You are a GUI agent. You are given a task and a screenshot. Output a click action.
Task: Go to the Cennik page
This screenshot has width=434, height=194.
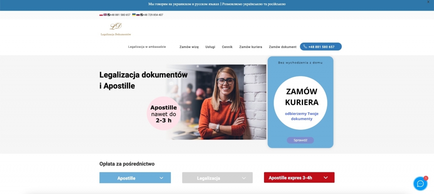coord(227,47)
